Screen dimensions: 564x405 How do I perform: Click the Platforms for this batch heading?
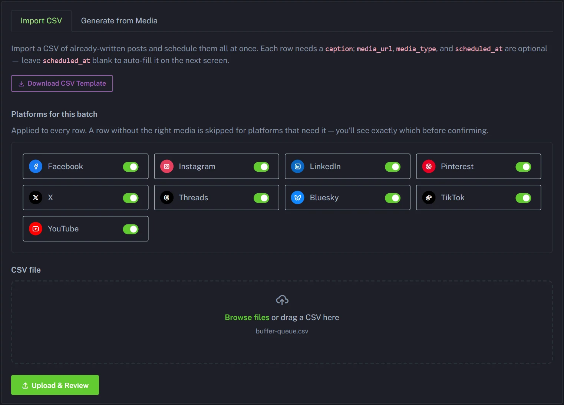[x=55, y=114]
